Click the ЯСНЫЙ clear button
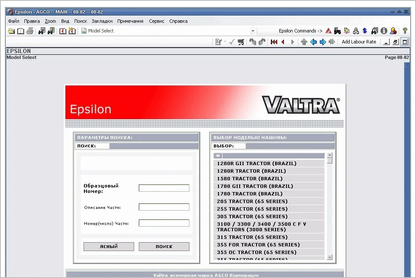 [109, 246]
